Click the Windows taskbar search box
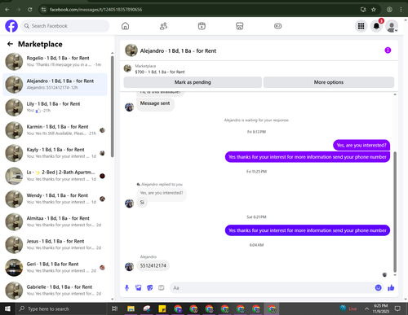 click(61, 308)
